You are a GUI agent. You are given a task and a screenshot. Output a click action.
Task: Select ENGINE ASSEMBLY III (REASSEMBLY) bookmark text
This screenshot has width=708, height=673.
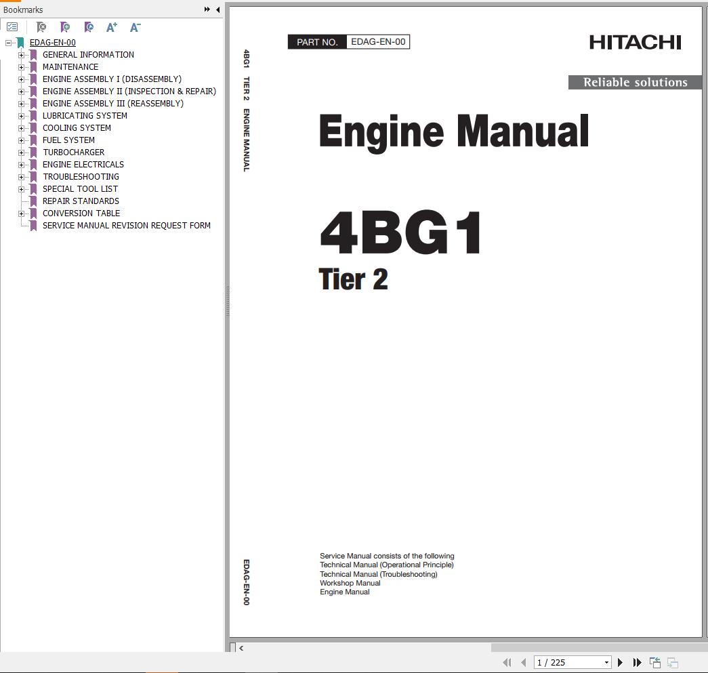tap(113, 104)
